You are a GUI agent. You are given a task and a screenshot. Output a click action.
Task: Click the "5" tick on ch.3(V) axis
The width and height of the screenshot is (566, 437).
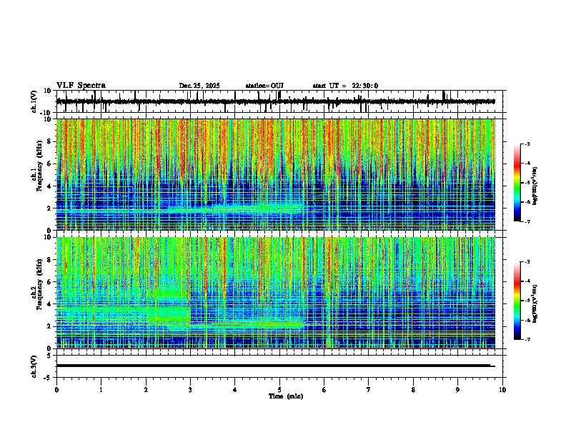[50, 356]
